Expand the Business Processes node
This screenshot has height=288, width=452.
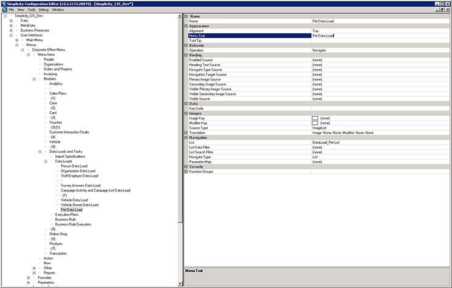coord(11,30)
